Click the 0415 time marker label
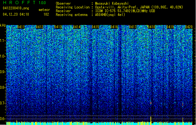 click(x=95, y=27)
